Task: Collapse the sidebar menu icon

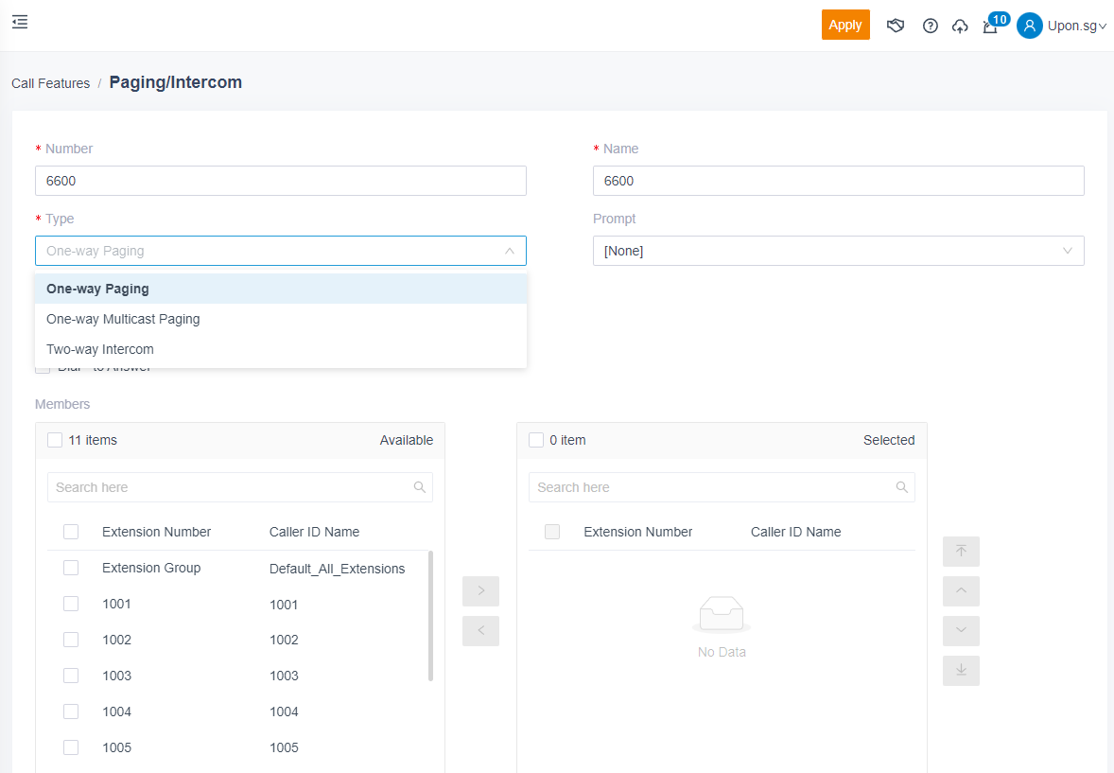Action: [x=20, y=22]
